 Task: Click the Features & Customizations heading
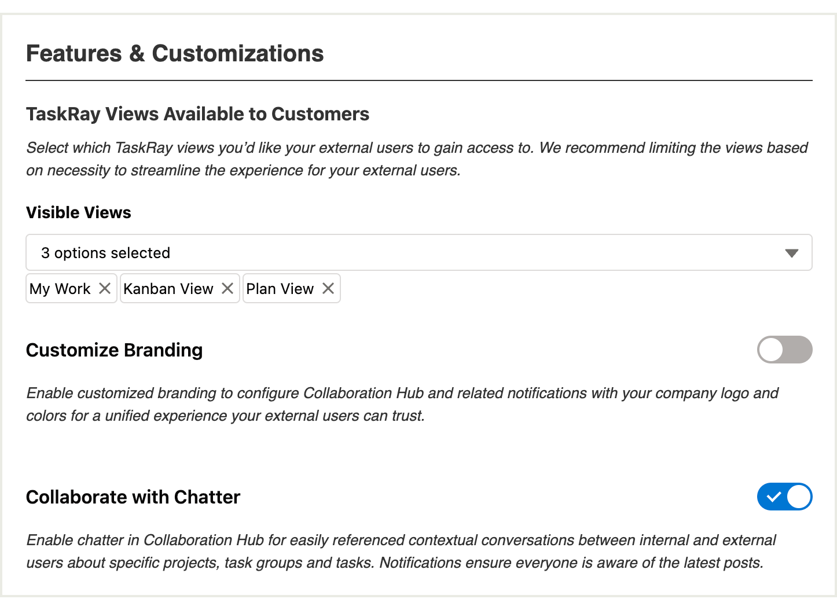[x=175, y=53]
